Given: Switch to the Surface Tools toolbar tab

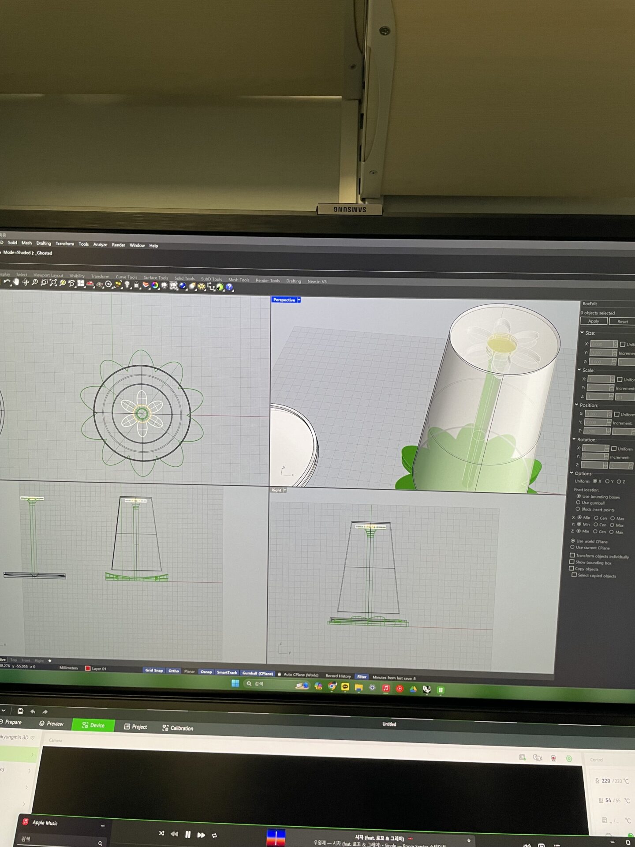Looking at the screenshot, I should [156, 277].
